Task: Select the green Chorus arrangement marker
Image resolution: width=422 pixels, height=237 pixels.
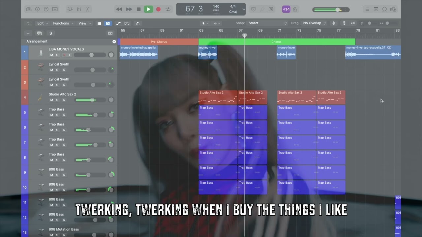Action: point(277,42)
